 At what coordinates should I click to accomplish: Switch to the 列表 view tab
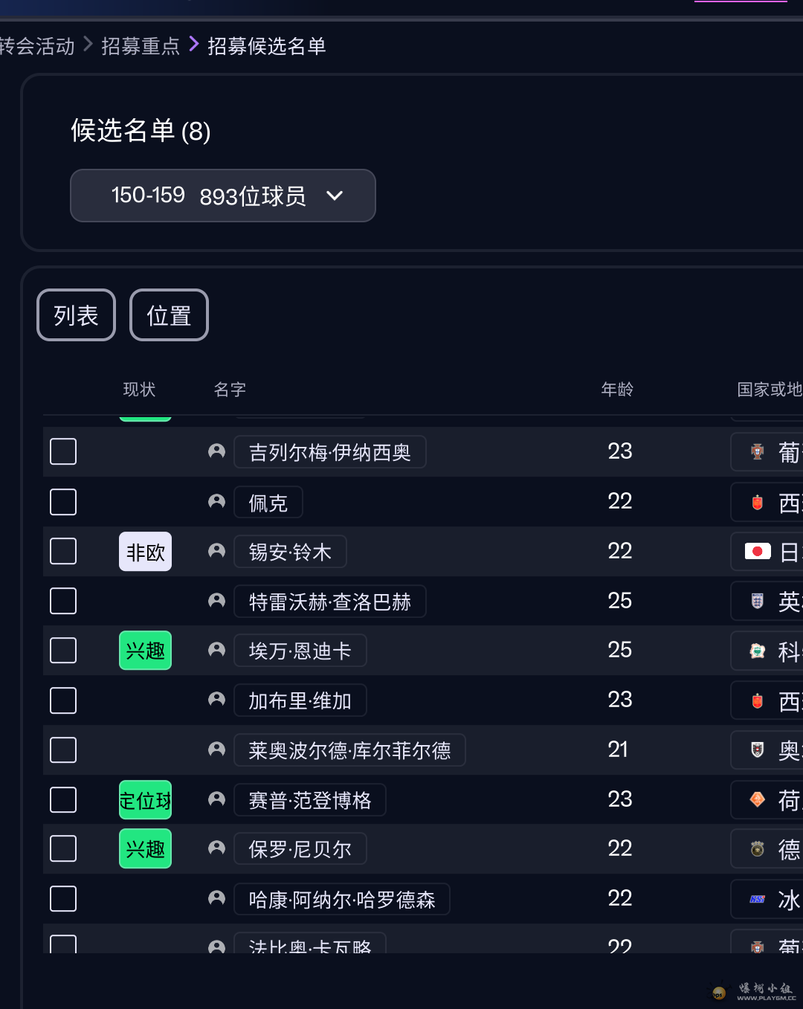76,315
